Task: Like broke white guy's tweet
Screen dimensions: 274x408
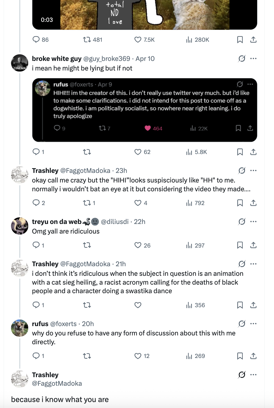Action: click(138, 152)
